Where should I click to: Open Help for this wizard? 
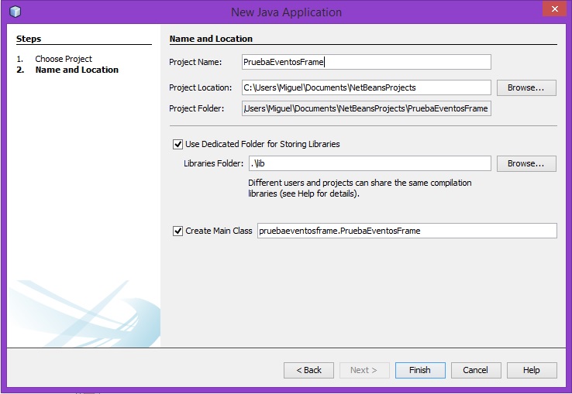pyautogui.click(x=532, y=370)
